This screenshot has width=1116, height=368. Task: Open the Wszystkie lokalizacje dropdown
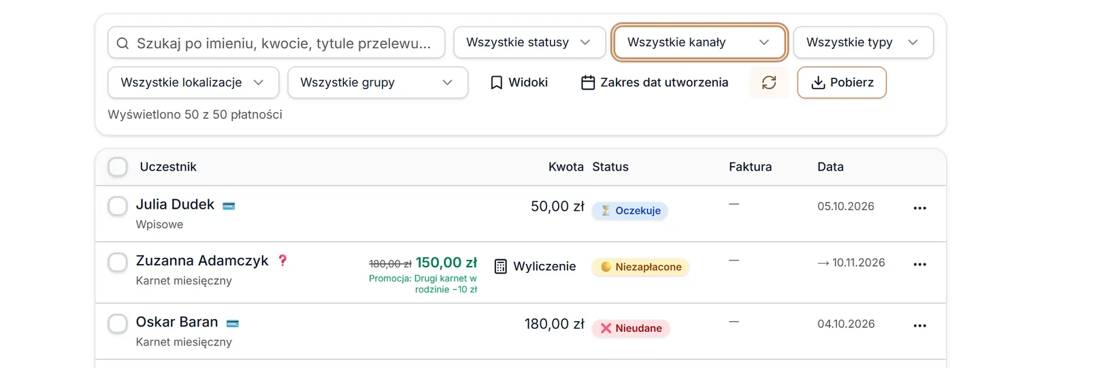point(193,82)
